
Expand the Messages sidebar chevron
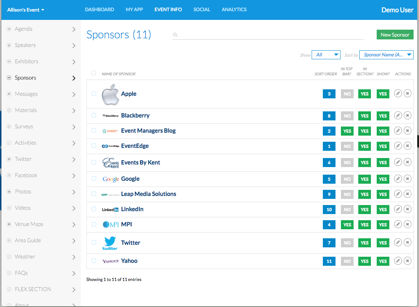pos(74,94)
